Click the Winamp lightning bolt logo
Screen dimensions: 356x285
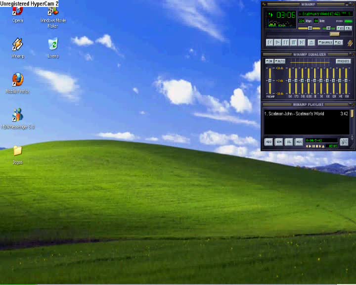[x=350, y=43]
